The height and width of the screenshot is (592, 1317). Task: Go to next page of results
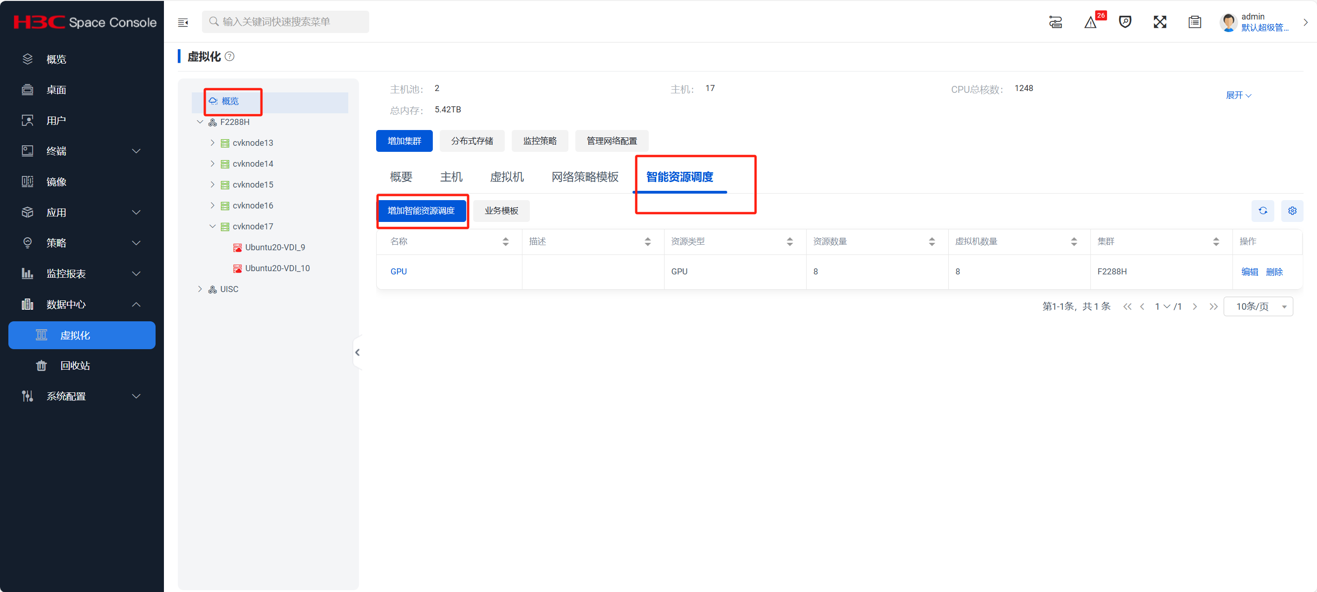click(1195, 307)
